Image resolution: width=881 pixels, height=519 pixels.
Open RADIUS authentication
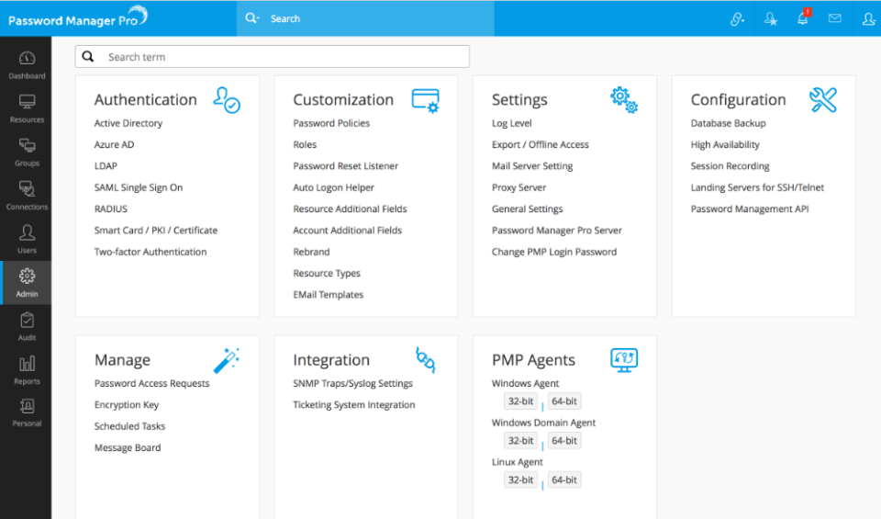(111, 209)
